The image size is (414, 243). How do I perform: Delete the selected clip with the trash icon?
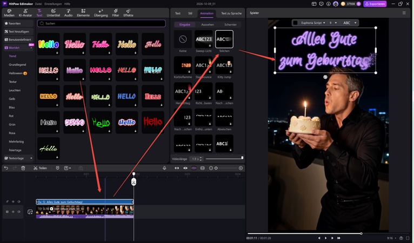click(x=23, y=168)
